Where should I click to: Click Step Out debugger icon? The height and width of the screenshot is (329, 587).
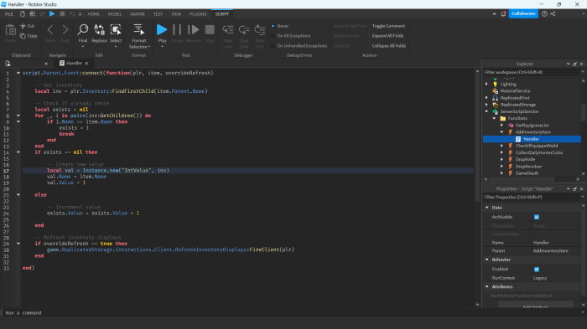click(260, 29)
